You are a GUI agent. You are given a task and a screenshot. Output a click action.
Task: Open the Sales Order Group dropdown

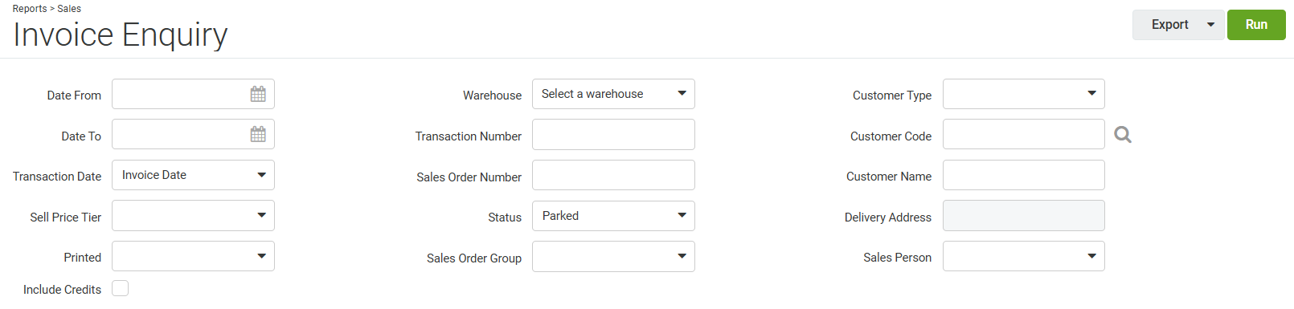[613, 257]
